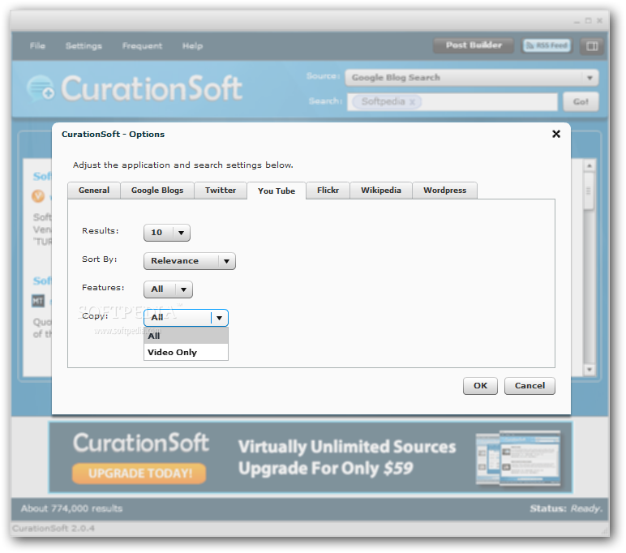Click the UPGRADE TODAY! banner button
Image resolution: width=626 pixels, height=553 pixels.
139,474
